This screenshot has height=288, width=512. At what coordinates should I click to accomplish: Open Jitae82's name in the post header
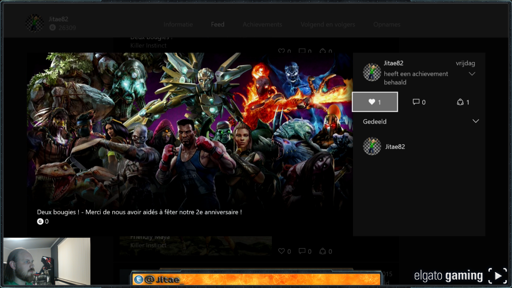tap(393, 63)
